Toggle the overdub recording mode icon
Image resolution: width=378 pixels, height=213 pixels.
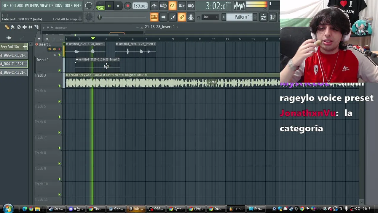click(x=182, y=6)
